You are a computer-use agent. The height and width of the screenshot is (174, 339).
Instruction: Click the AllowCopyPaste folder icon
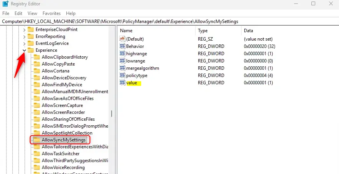pyautogui.click(x=37, y=64)
